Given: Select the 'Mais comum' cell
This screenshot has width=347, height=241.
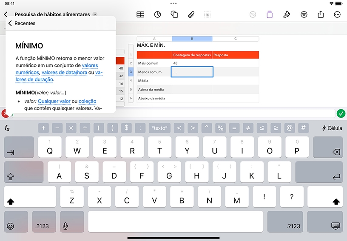Looking at the screenshot, I should pyautogui.click(x=154, y=63).
